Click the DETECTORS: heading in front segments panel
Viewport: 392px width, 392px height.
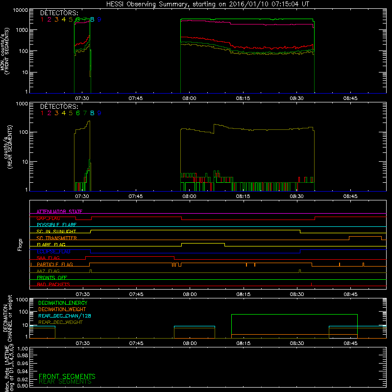coord(59,13)
